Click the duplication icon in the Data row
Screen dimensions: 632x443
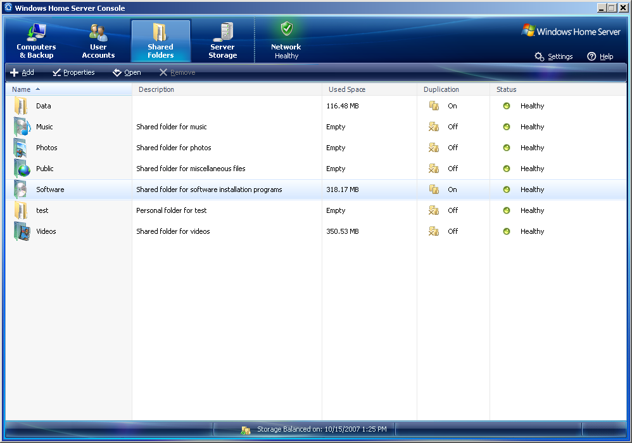coord(434,106)
